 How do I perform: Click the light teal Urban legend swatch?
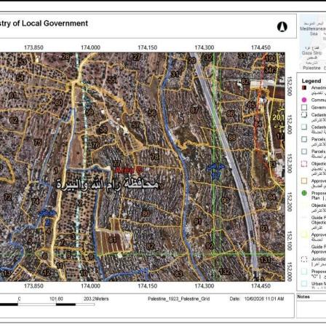(304, 283)
